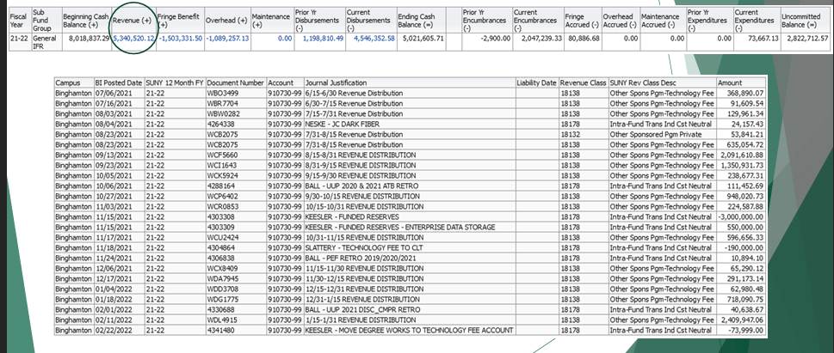Open the Fringe Benefit value -1,503,331.50

180,39
